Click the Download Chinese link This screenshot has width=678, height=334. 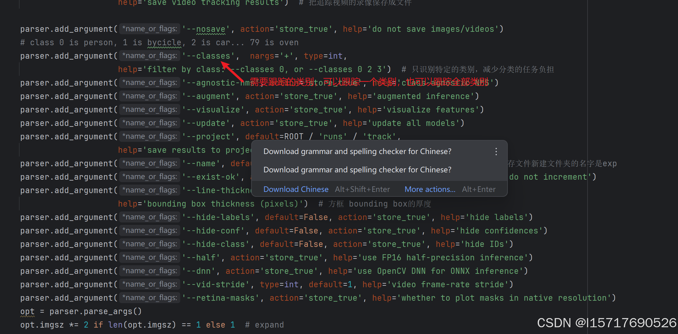296,189
